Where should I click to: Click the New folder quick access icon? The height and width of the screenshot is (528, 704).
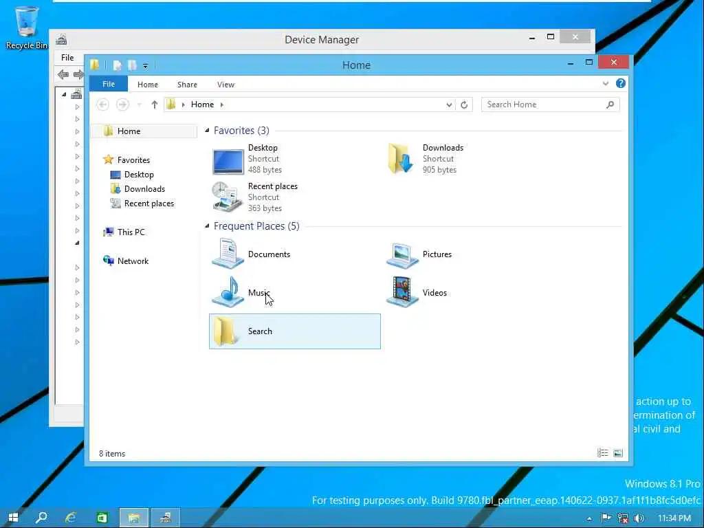(132, 65)
